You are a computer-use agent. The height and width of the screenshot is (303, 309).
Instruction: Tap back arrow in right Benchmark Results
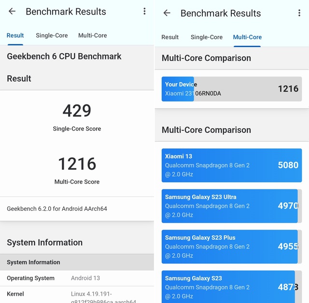pyautogui.click(x=167, y=13)
